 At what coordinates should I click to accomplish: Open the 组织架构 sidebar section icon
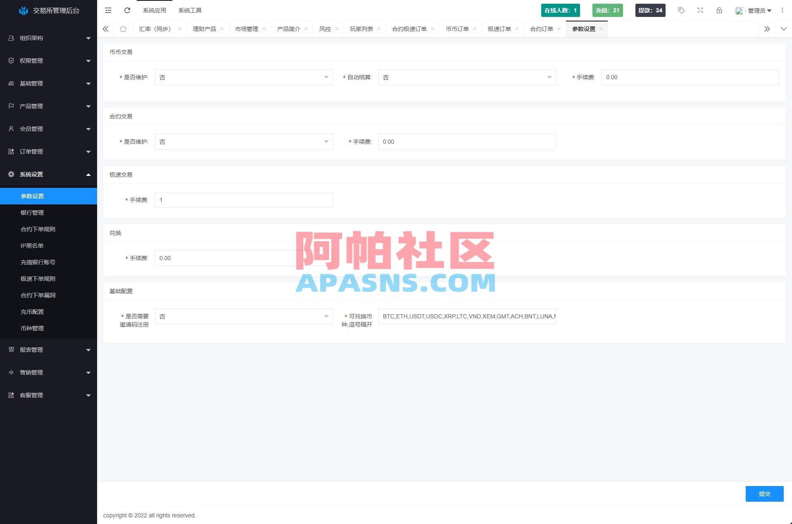10,38
